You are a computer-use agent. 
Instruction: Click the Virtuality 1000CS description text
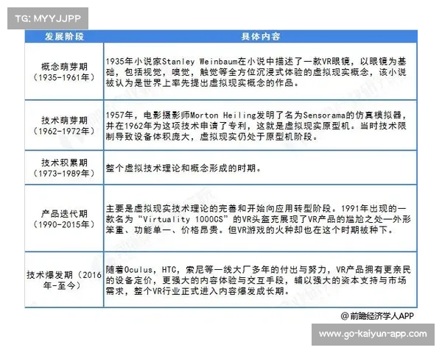[258, 219]
